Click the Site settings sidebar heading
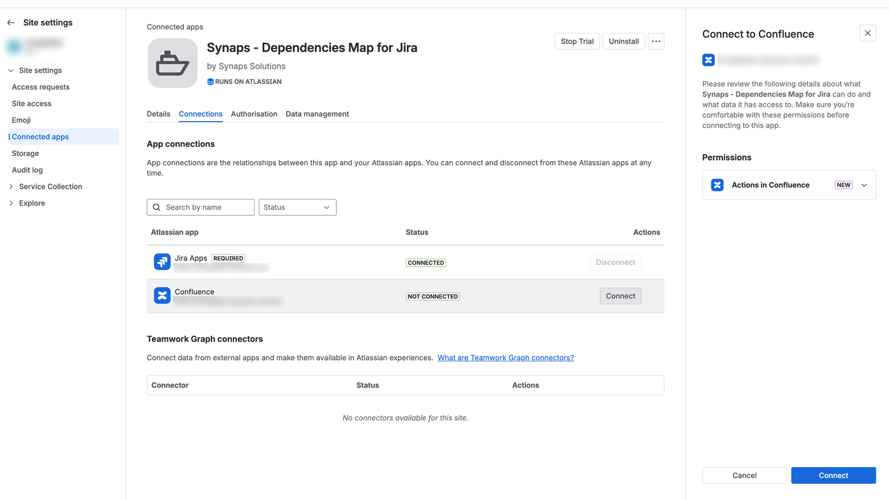This screenshot has width=889, height=500. tap(48, 23)
